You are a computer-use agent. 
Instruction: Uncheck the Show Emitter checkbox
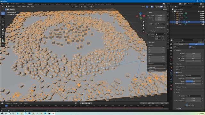pyautogui.click(x=186, y=105)
